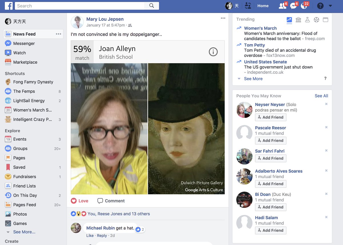Open the account menu dropdown arrow
343x245 pixels.
(330, 6)
